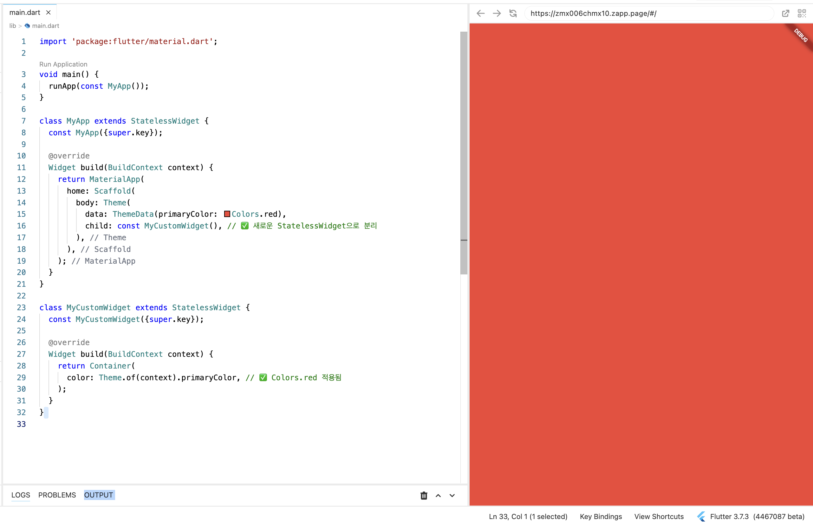Screen dimensions: 813x526
Task: Collapse the bottom panel with down chevron
Action: click(452, 496)
